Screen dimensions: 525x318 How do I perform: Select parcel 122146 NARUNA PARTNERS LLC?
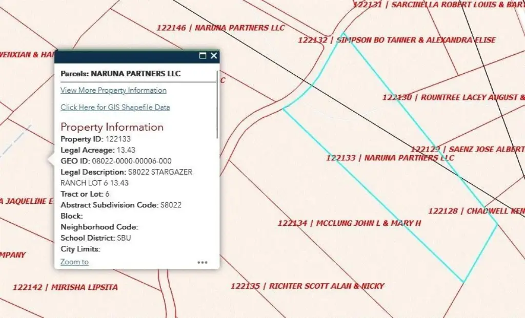220,28
